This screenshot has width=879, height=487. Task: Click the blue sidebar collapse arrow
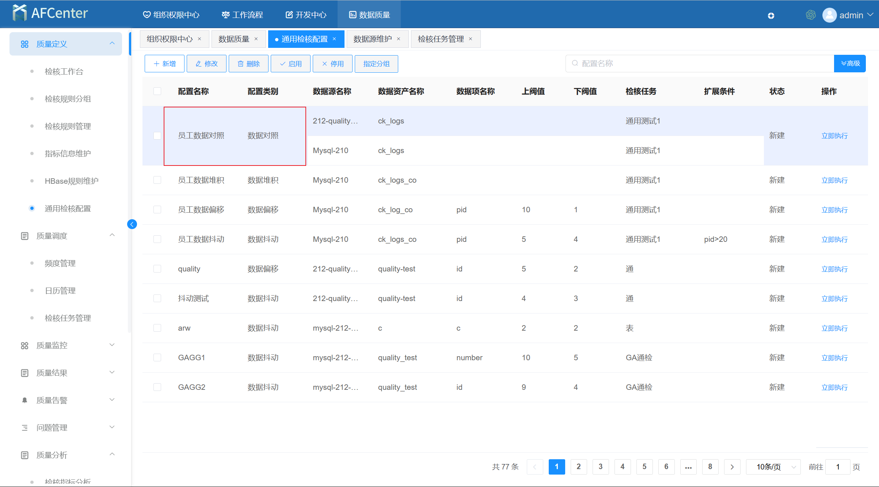(132, 224)
